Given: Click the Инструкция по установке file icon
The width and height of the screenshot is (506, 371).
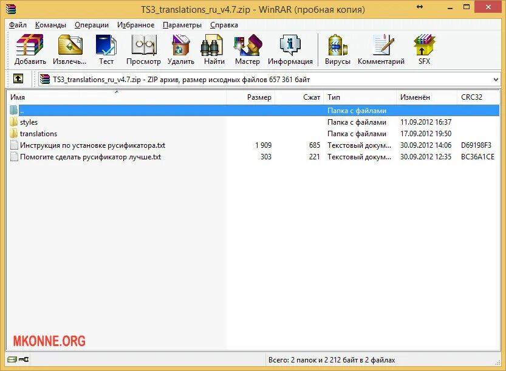Looking at the screenshot, I should tap(14, 145).
